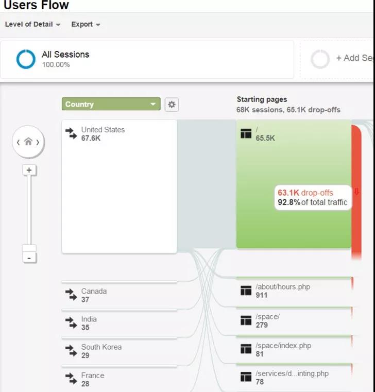This screenshot has height=392, width=375.
Task: Click the All Sessions segment circle icon
Action: click(26, 59)
